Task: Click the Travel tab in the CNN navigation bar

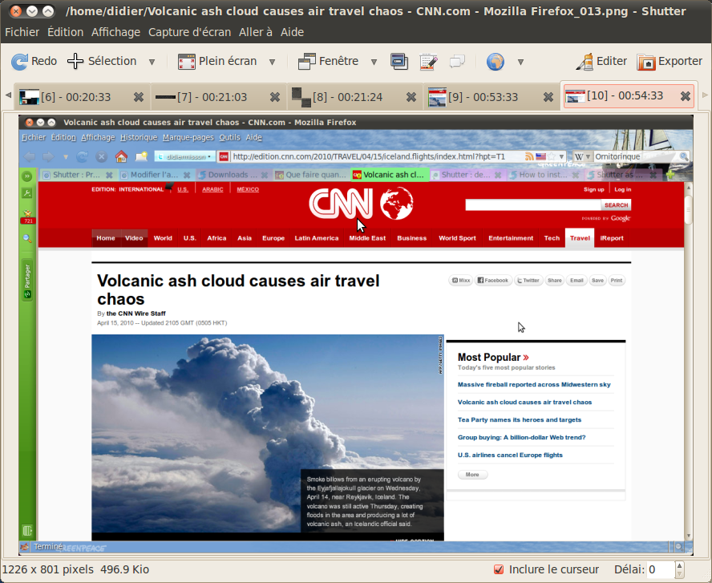Action: click(x=580, y=238)
